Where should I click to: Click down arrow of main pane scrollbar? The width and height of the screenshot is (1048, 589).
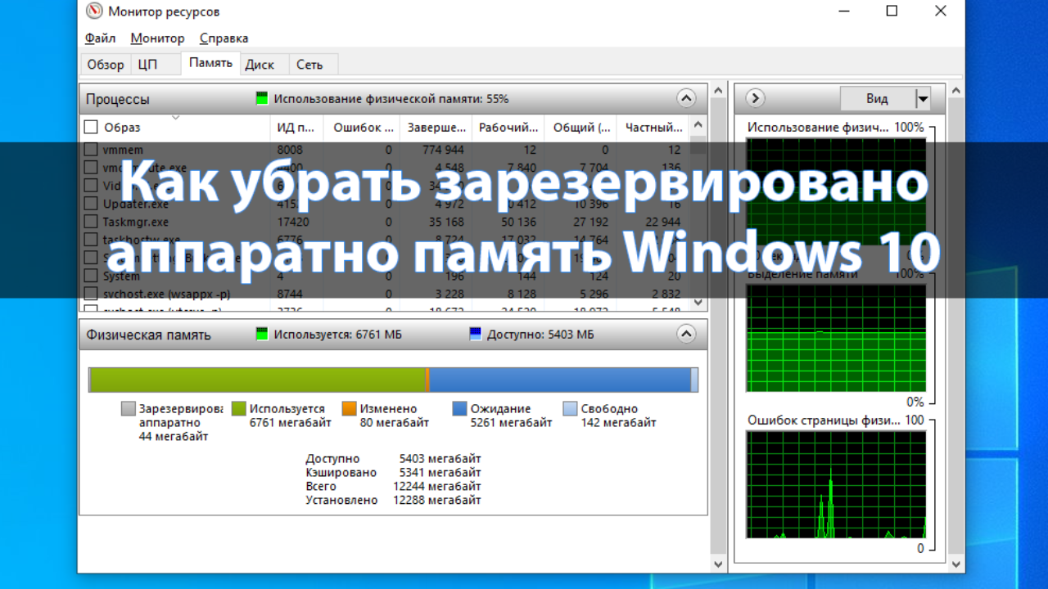[719, 564]
